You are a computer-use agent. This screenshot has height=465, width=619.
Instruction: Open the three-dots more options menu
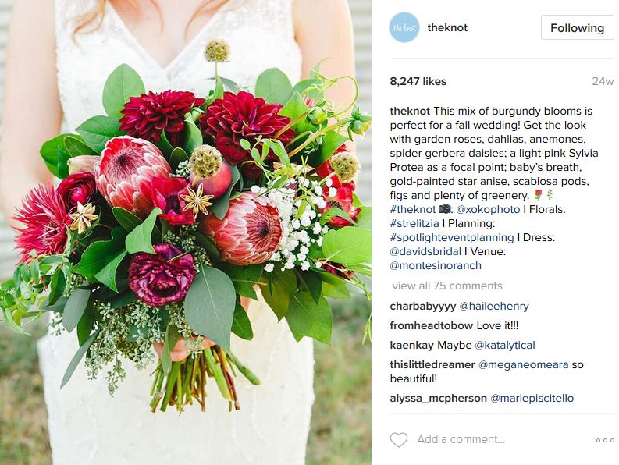[605, 440]
